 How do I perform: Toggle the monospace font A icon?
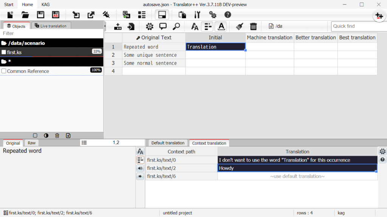click(x=221, y=26)
